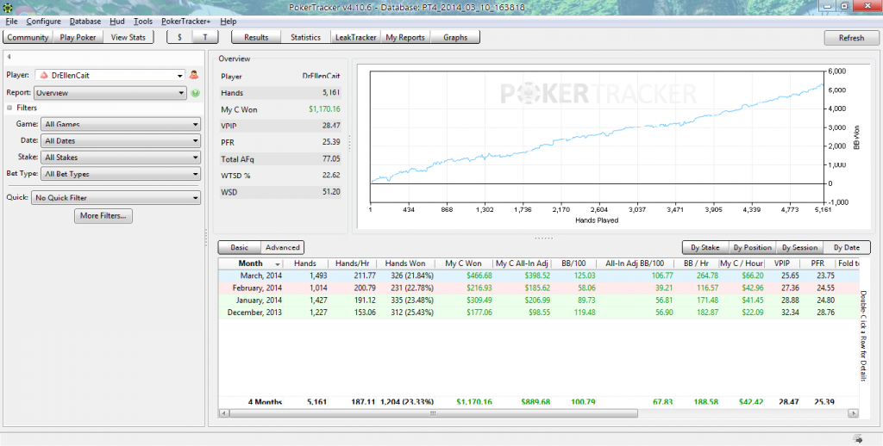Sort by Hands/Hr column header
Viewport: 883px width, 446px height.
pos(352,263)
